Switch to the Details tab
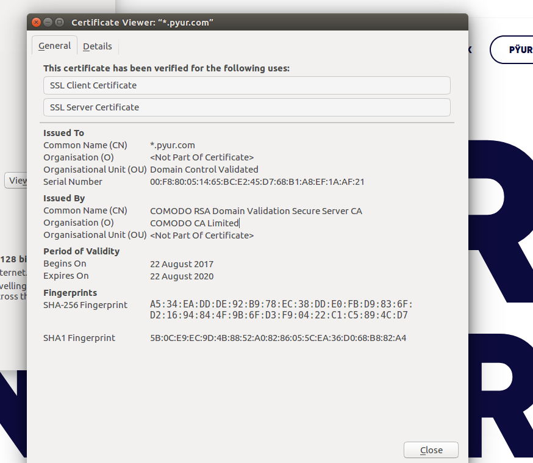The height and width of the screenshot is (463, 533). pyautogui.click(x=98, y=46)
